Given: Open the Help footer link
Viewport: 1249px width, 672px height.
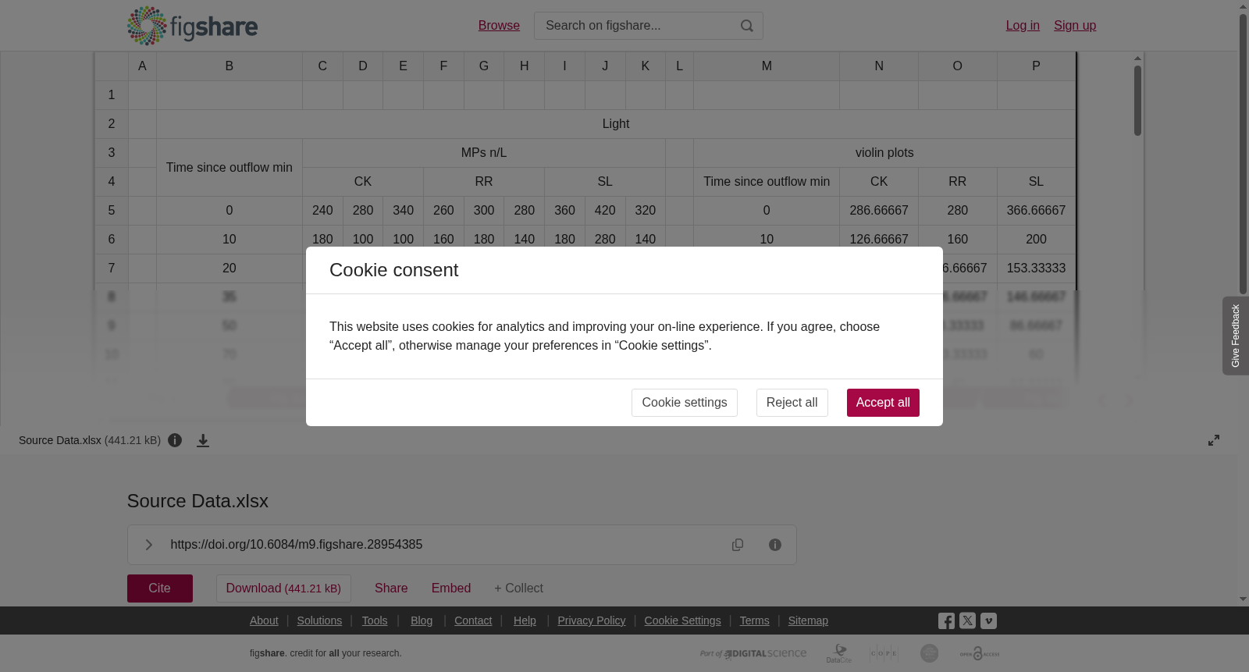Looking at the screenshot, I should click(525, 620).
